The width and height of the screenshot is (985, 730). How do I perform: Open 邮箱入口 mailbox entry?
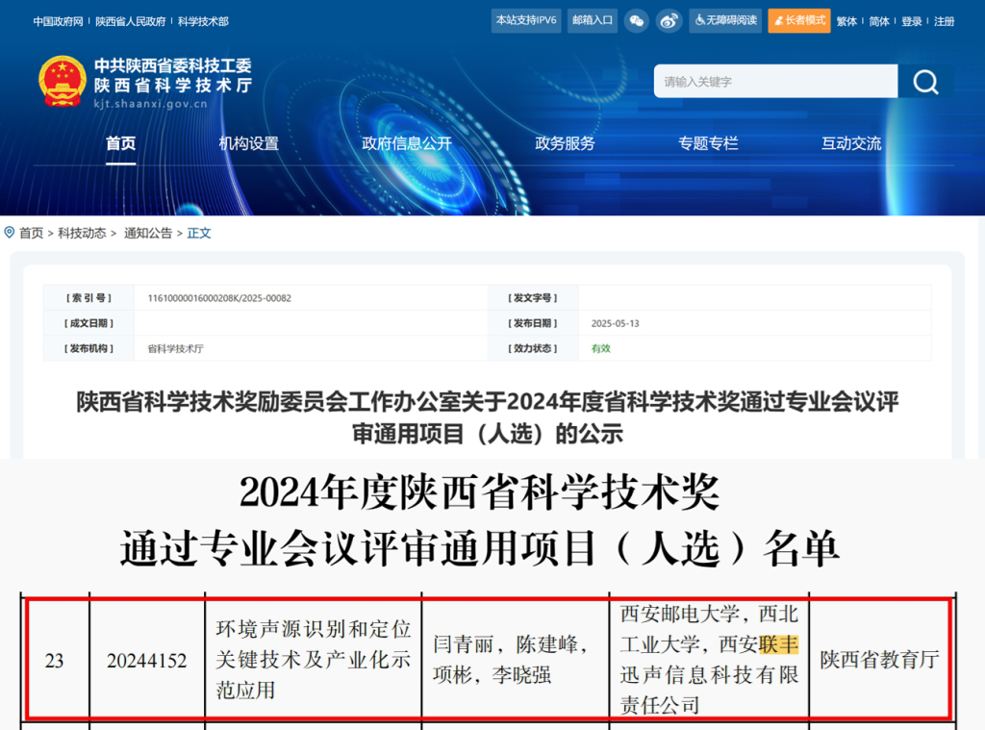(593, 21)
